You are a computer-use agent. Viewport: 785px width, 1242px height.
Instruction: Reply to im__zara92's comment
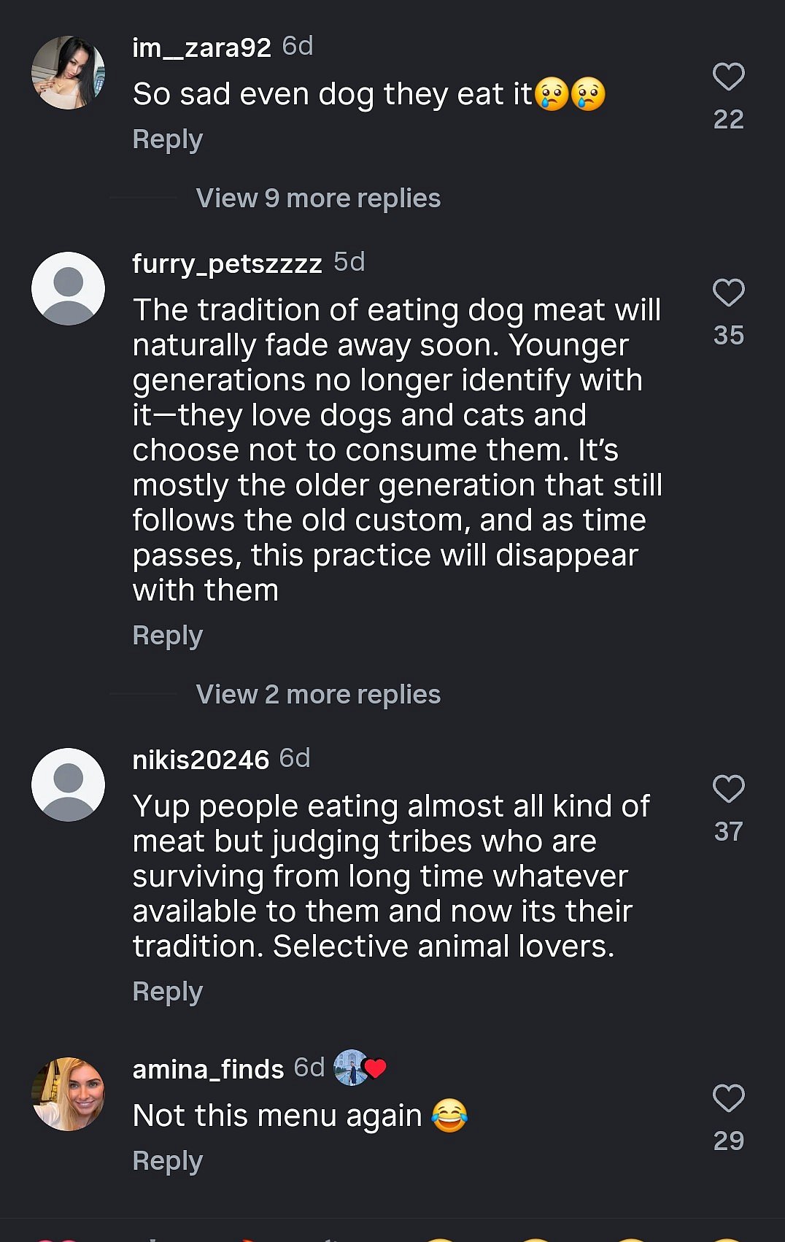click(167, 139)
